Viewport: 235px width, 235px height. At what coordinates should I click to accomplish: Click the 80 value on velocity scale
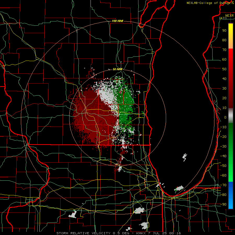point(224,40)
